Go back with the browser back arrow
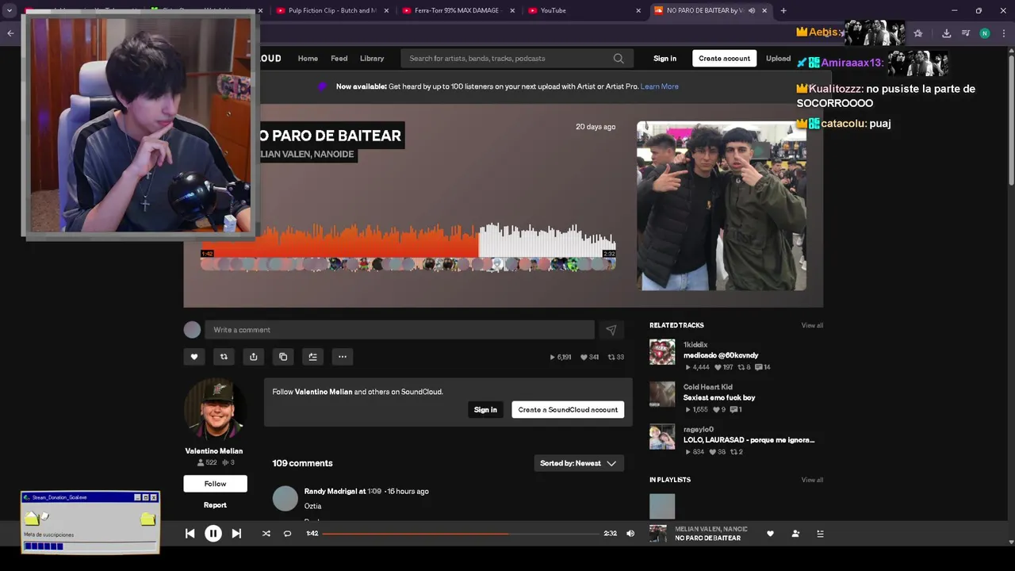The height and width of the screenshot is (571, 1015). [x=10, y=33]
